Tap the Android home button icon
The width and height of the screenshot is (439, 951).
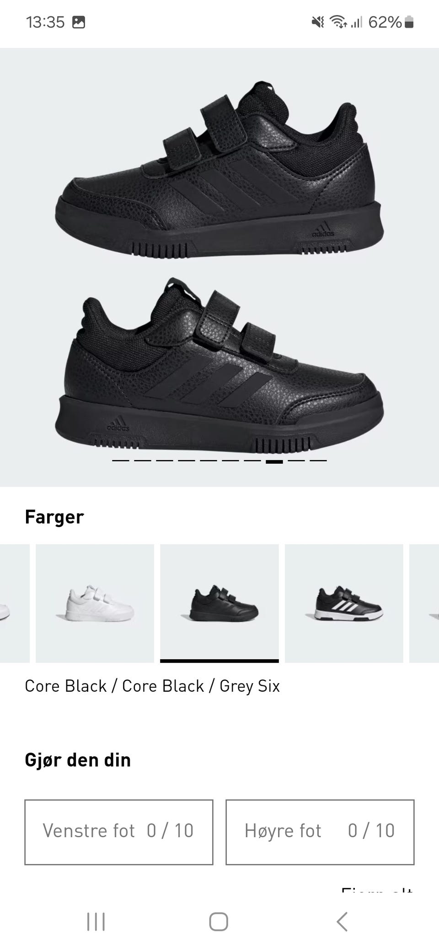coord(219,921)
